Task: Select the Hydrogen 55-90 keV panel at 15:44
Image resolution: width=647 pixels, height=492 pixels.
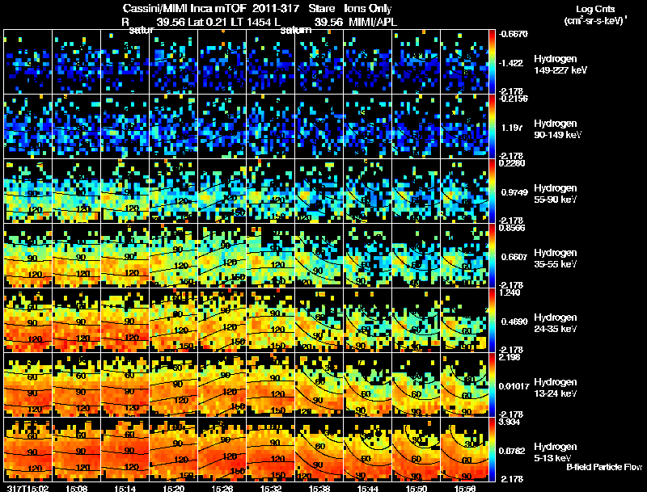Action: [x=368, y=191]
